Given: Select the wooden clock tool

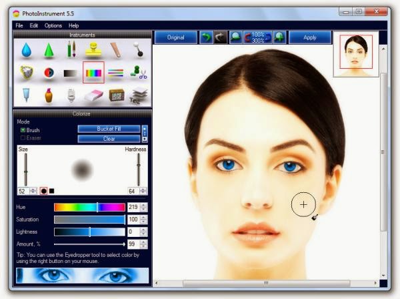Looking at the screenshot, I should (117, 95).
